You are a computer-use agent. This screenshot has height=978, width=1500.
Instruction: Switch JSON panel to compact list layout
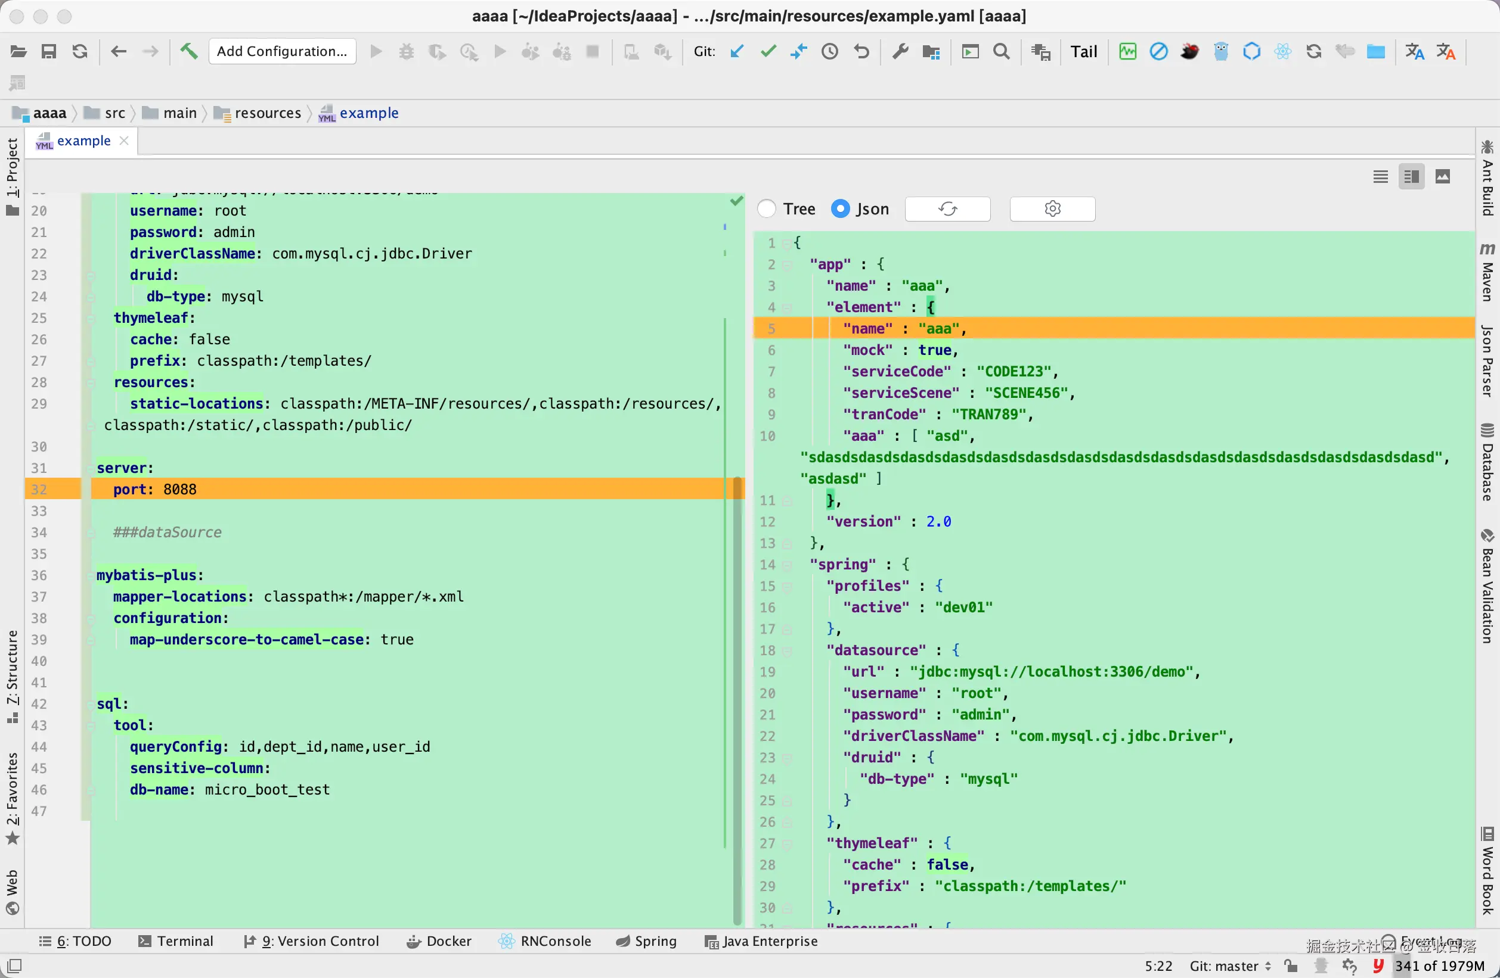pyautogui.click(x=1380, y=176)
